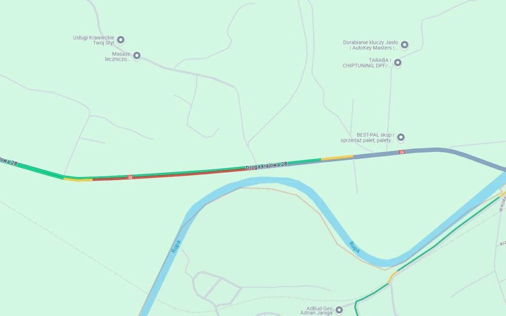Click the Dorabianie kluczy Jasło AutoKey text
The width and height of the screenshot is (506, 316).
(x=371, y=45)
